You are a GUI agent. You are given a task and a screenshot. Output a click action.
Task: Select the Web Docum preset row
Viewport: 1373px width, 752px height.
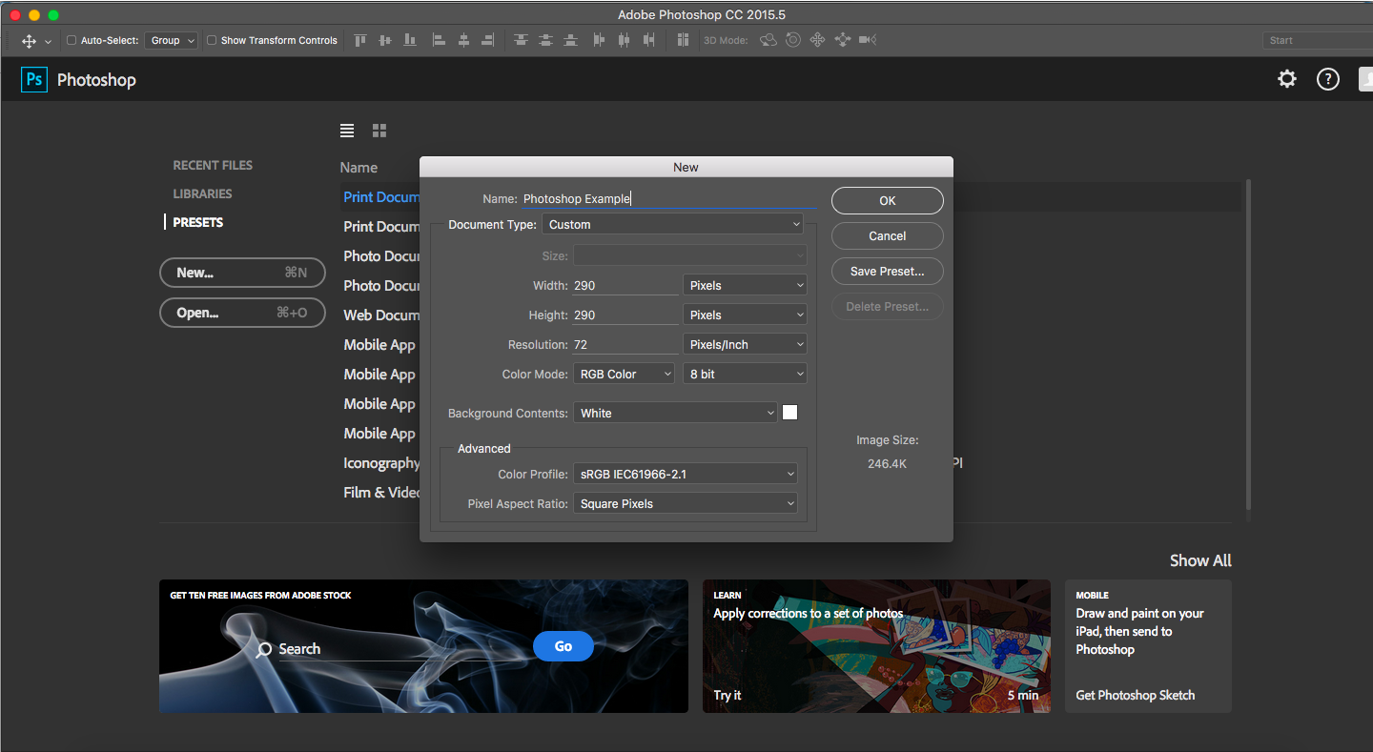pyautogui.click(x=381, y=315)
